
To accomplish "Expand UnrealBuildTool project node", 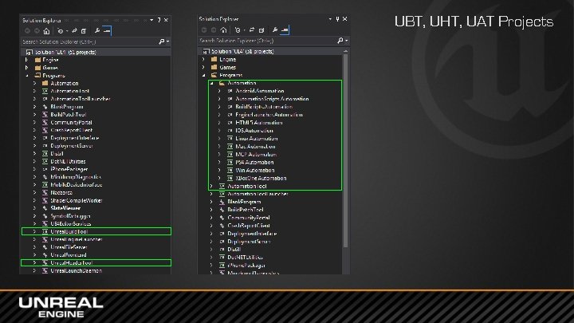I will click(35, 231).
